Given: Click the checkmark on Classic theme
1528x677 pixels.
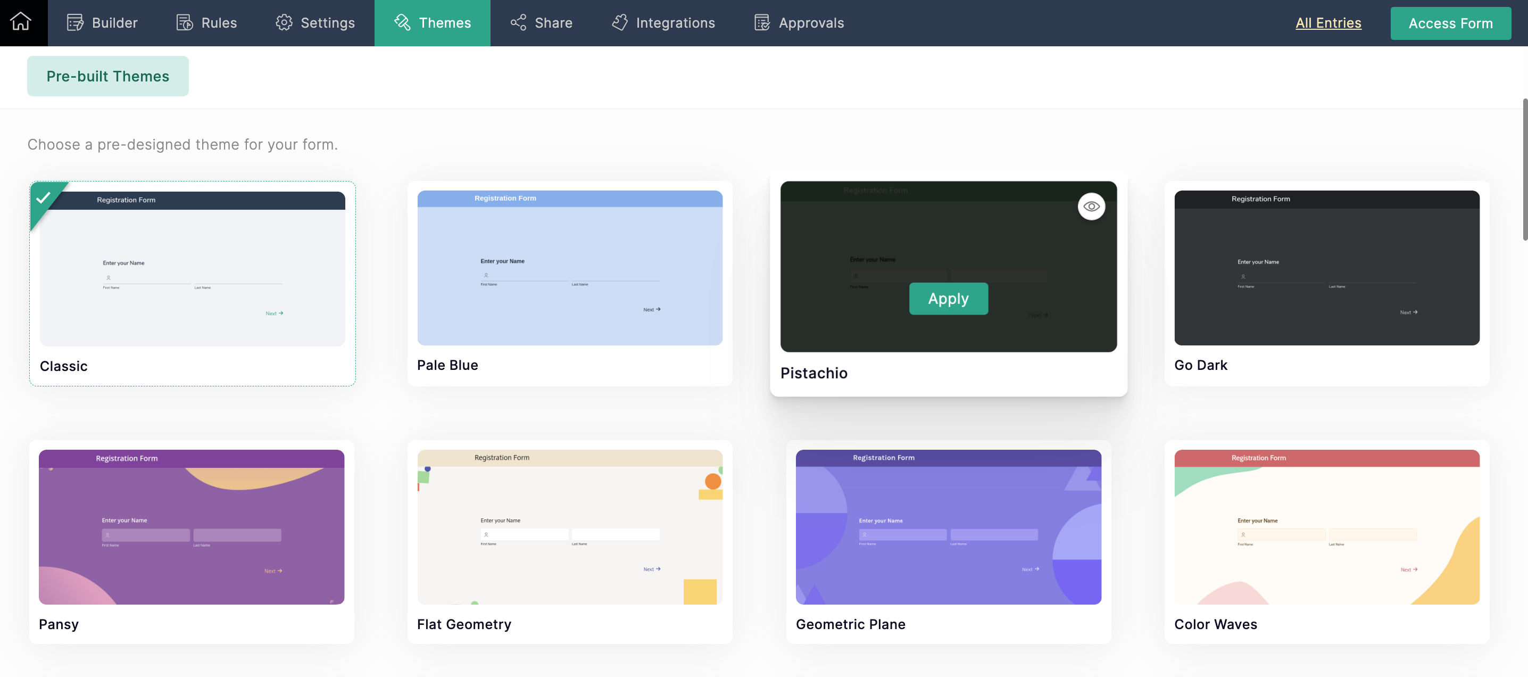Looking at the screenshot, I should coord(43,197).
